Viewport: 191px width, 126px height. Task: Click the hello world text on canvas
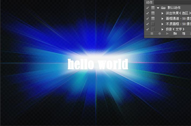98,64
